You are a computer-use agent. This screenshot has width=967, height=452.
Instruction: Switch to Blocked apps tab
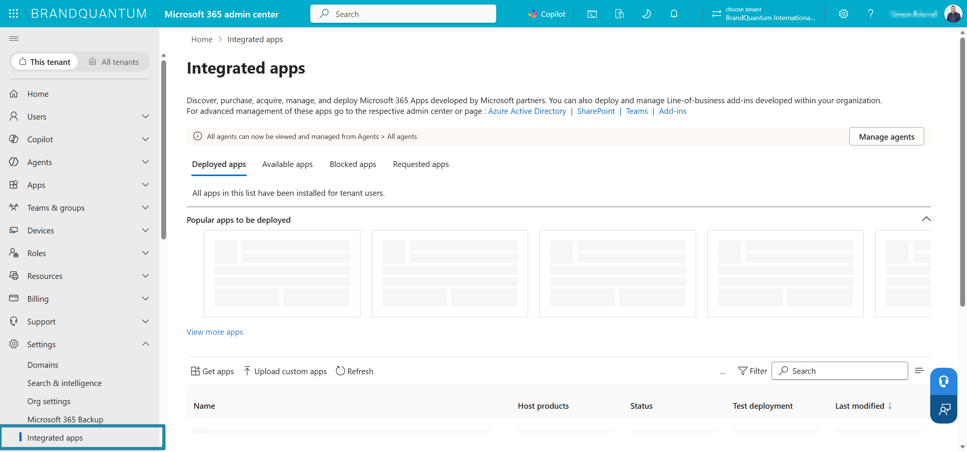353,164
